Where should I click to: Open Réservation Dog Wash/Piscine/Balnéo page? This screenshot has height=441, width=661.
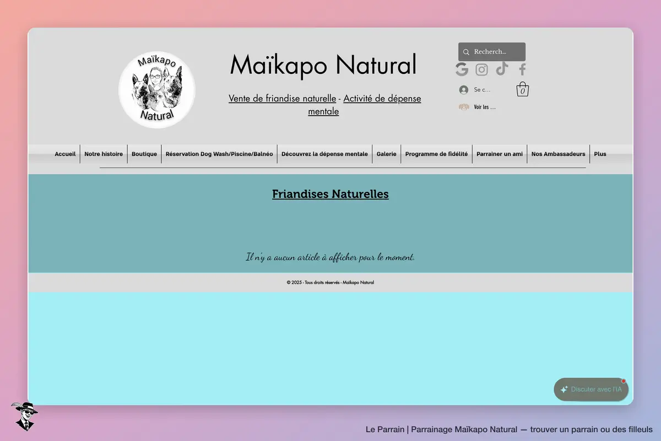(x=219, y=154)
